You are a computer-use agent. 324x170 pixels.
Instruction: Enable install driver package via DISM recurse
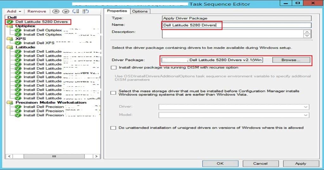coord(114,68)
